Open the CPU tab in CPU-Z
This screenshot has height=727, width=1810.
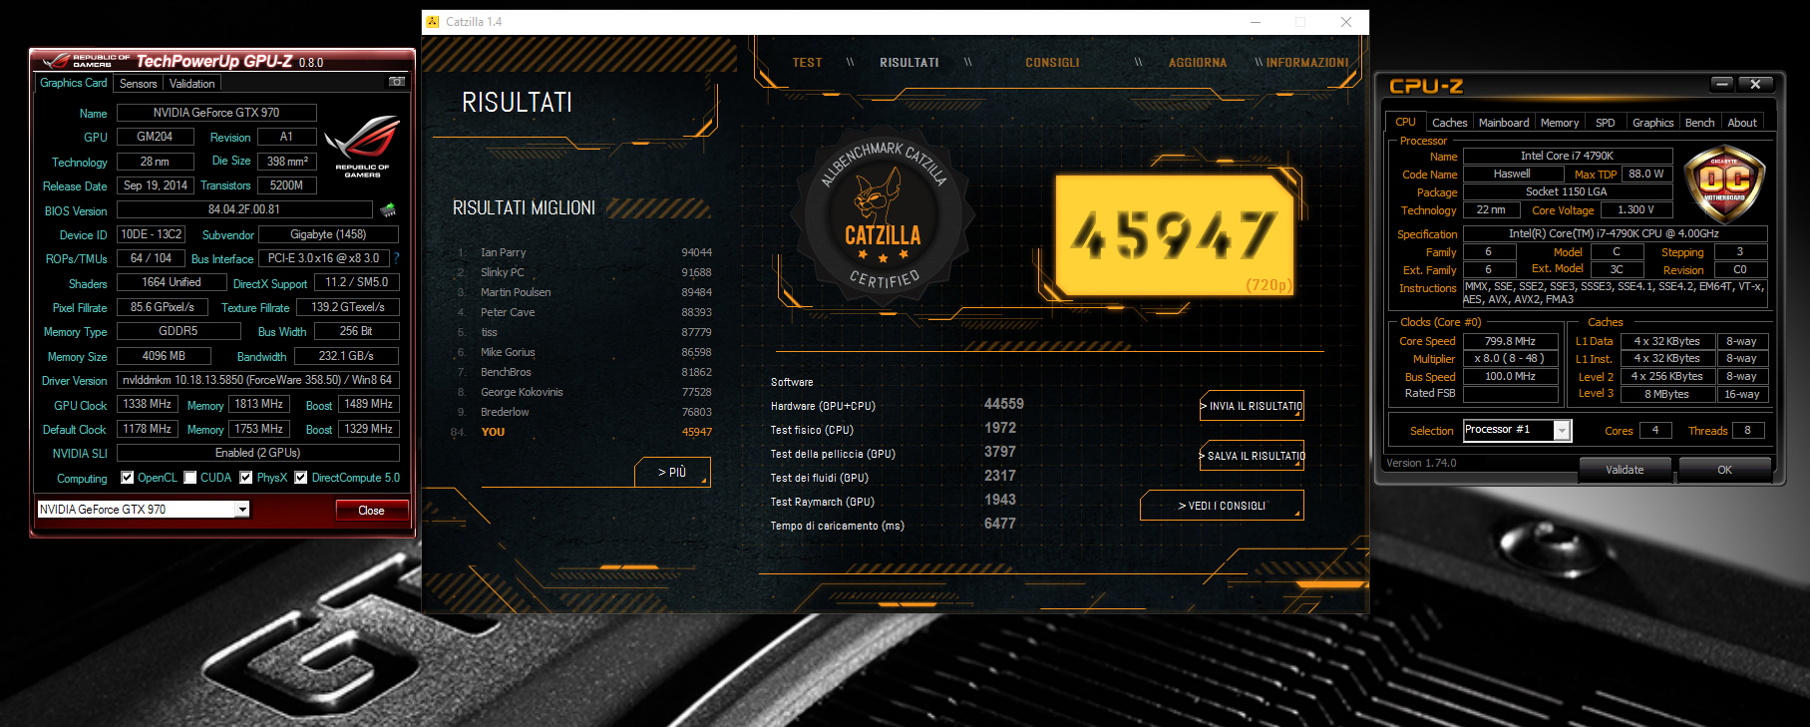pyautogui.click(x=1405, y=122)
